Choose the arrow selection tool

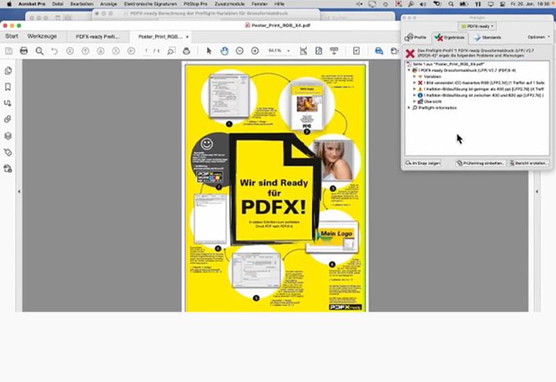pyautogui.click(x=209, y=51)
